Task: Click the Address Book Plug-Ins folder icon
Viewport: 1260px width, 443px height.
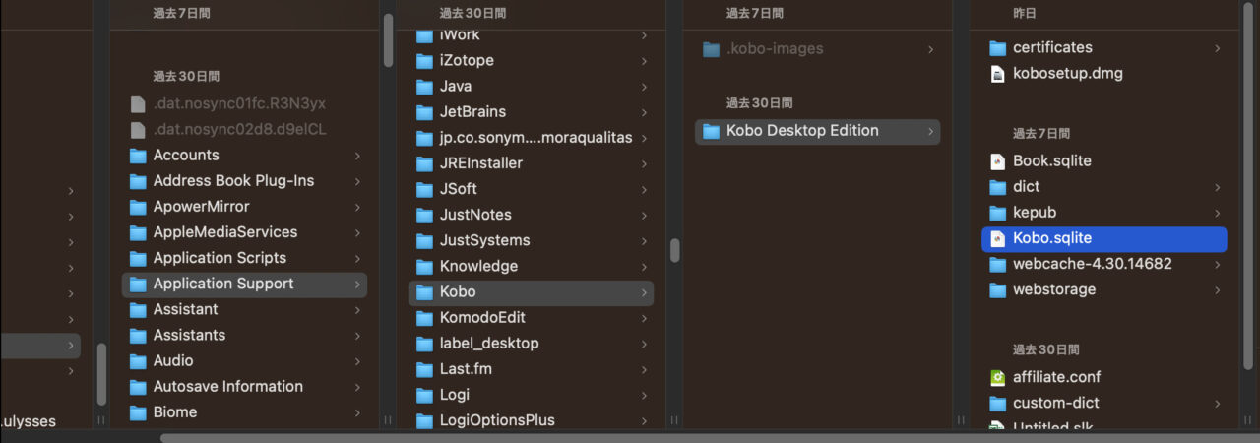Action: point(138,181)
